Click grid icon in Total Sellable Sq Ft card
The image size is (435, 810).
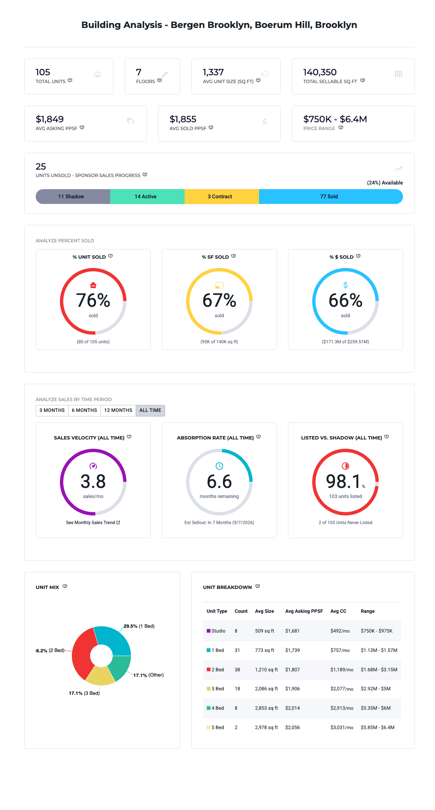pos(399,74)
